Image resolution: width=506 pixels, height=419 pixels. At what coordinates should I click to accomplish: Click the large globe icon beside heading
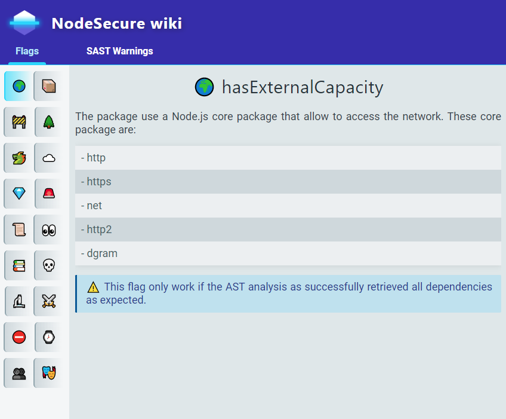point(204,87)
